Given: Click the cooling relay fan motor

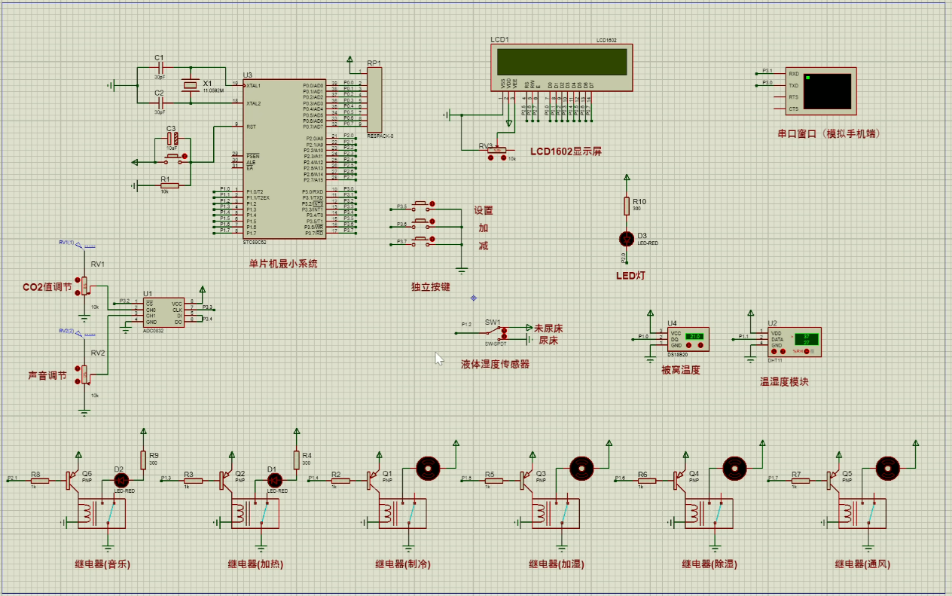Looking at the screenshot, I should [428, 468].
